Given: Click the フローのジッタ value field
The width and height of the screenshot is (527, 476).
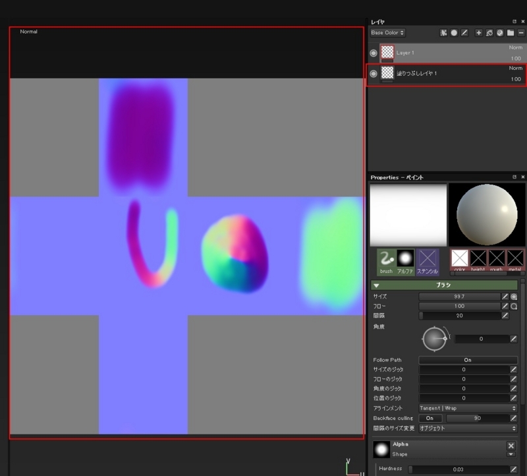Looking at the screenshot, I should [x=464, y=379].
